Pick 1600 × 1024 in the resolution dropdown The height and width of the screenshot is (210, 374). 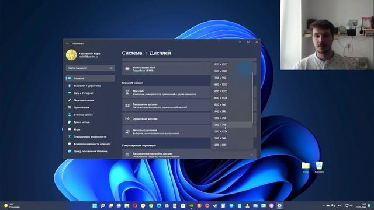click(x=231, y=98)
